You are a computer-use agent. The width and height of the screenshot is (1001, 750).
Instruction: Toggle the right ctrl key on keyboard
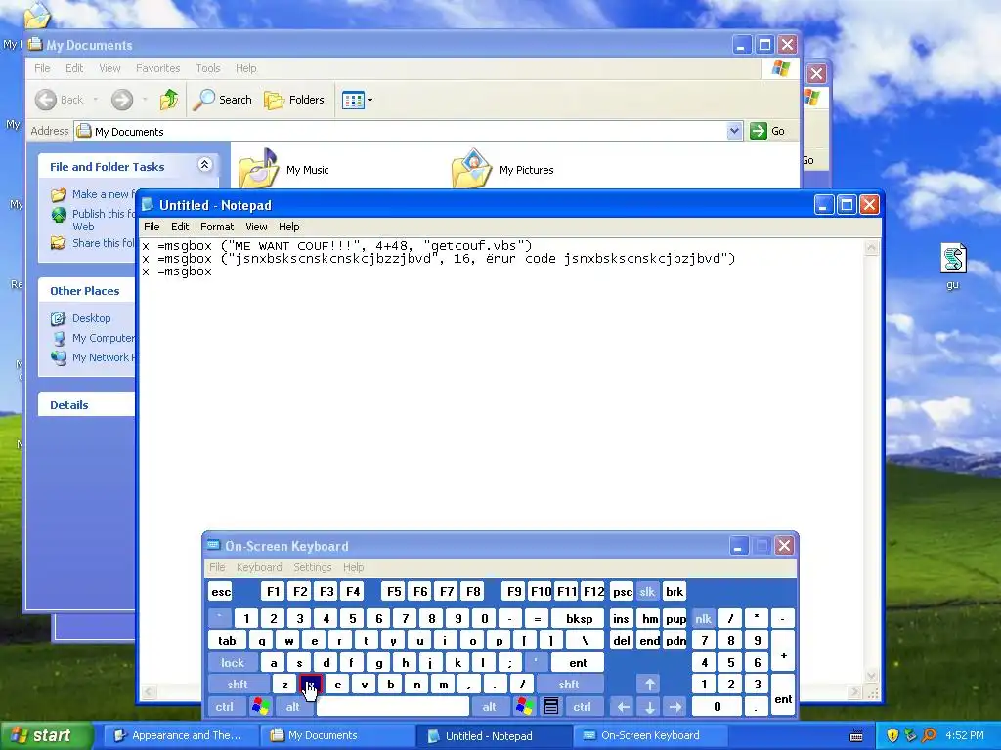click(583, 707)
